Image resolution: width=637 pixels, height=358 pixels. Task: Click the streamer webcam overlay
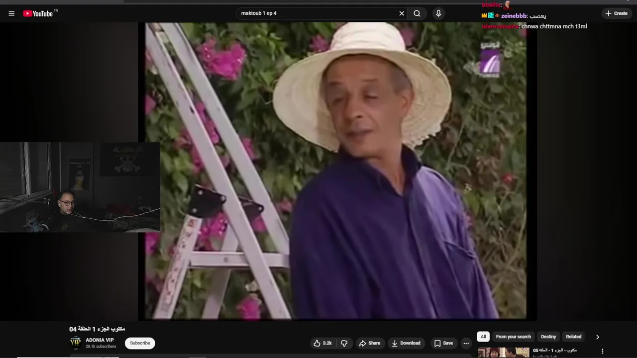[x=80, y=187]
